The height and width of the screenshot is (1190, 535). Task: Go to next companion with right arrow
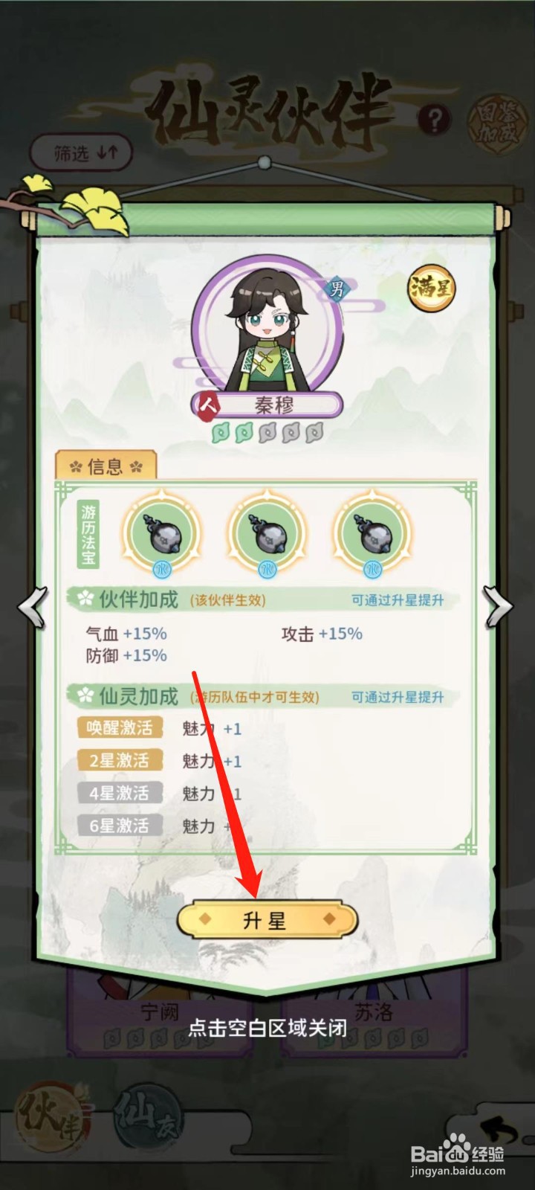497,608
